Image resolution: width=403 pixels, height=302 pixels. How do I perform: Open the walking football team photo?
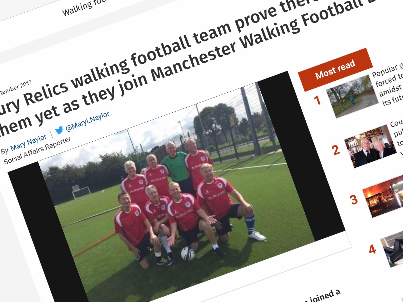pyautogui.click(x=176, y=187)
